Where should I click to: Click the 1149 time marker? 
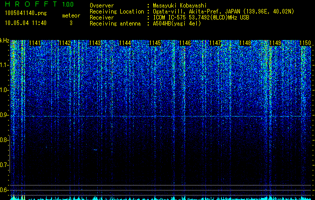[275, 43]
